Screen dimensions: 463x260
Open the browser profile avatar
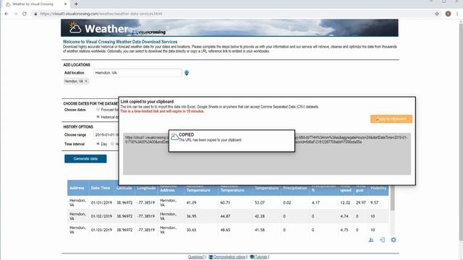448,14
